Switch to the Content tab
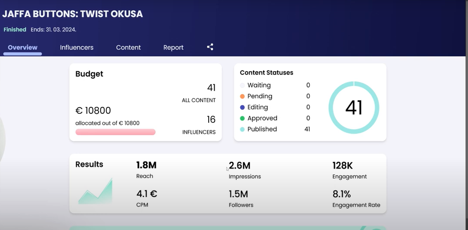468x230 pixels. tap(128, 48)
